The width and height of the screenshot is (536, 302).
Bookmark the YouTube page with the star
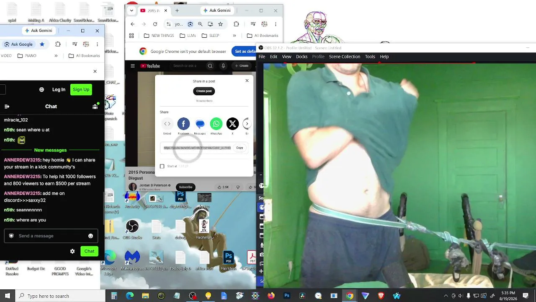(220, 24)
